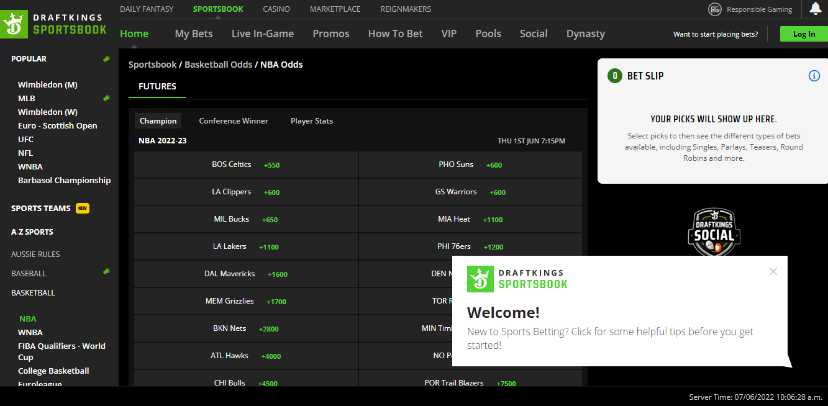Select the Sportsbook top menu item
Screen dimensions: 828x406
[218, 9]
